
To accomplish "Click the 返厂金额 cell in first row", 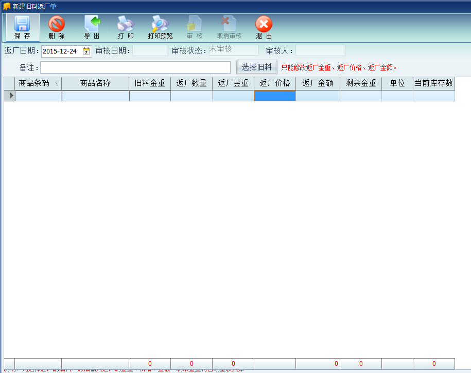I will click(x=318, y=96).
